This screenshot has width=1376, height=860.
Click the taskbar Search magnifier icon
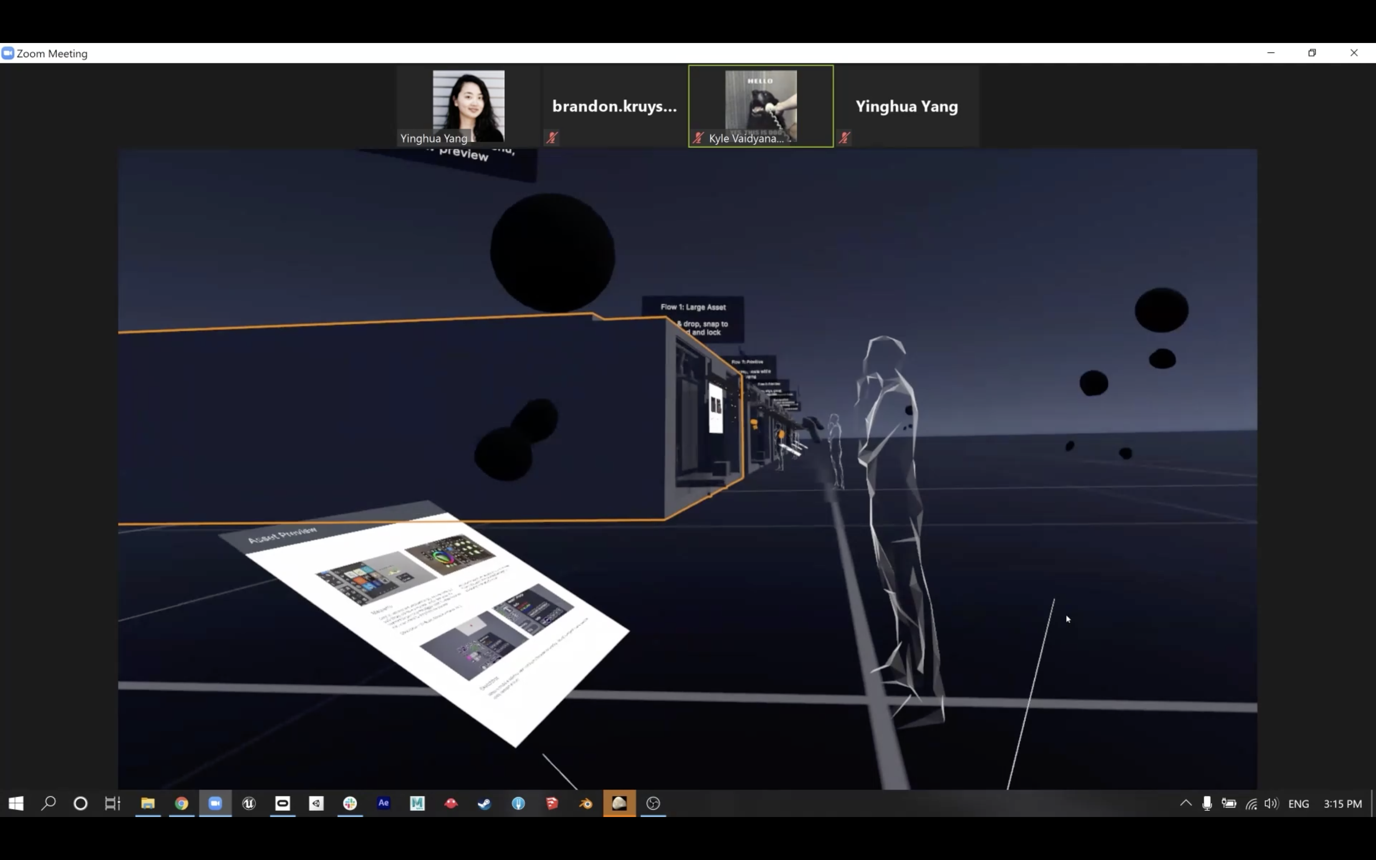(x=49, y=803)
